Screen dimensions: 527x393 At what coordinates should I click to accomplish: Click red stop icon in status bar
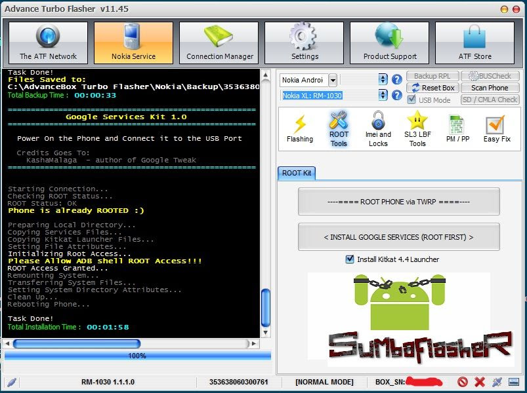tap(463, 382)
